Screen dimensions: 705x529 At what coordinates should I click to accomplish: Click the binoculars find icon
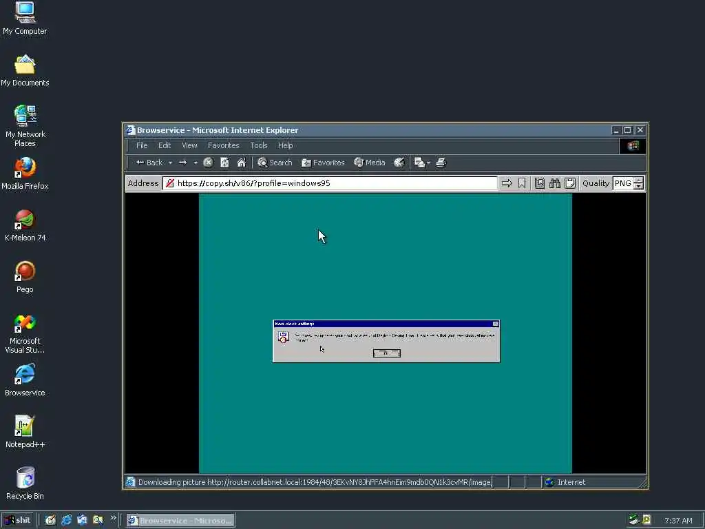coord(555,183)
